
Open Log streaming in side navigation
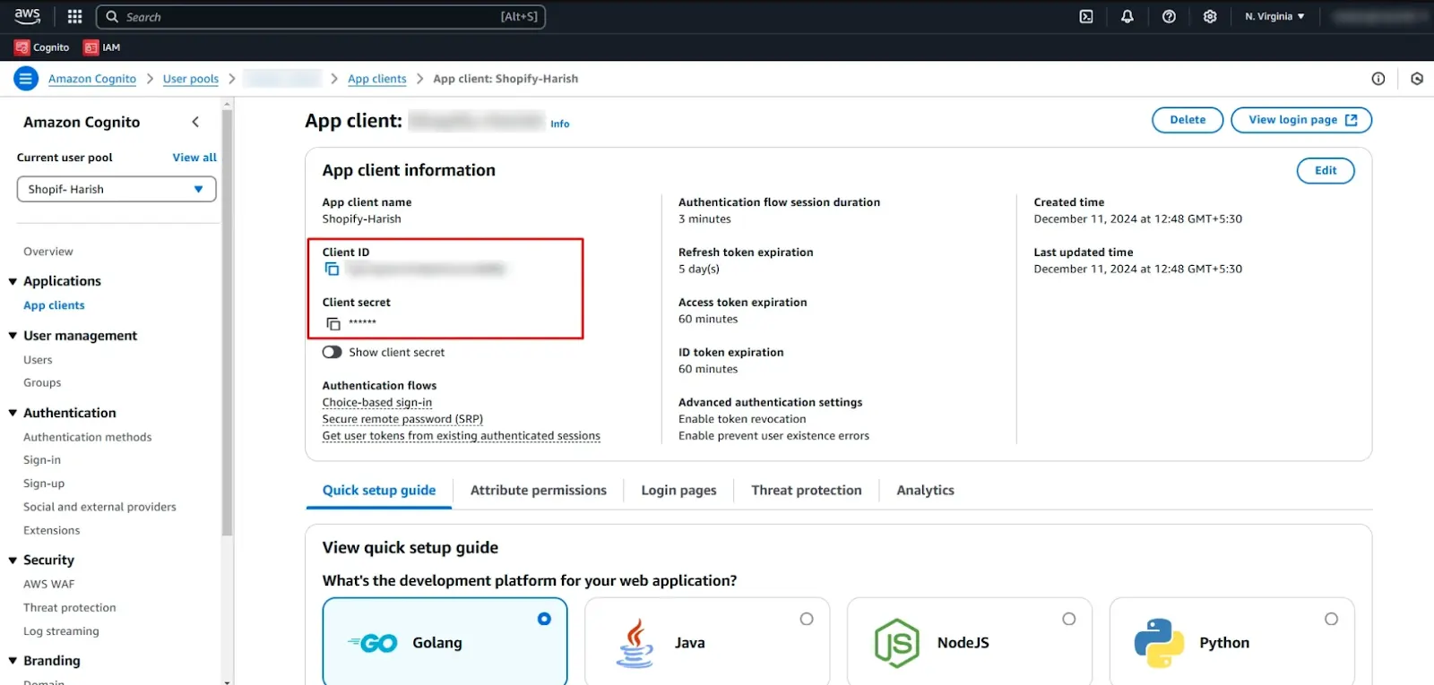click(61, 631)
